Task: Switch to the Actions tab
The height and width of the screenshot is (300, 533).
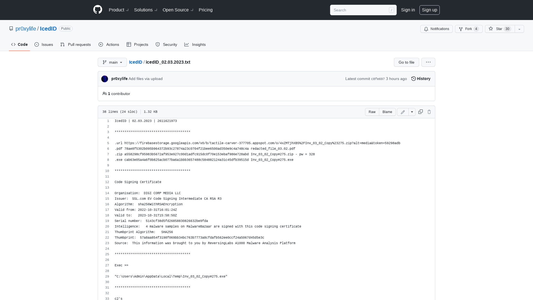Action: [x=109, y=44]
